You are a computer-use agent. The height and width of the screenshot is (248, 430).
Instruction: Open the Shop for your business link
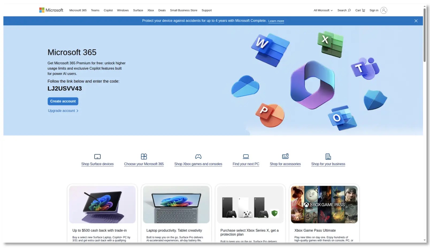328,164
